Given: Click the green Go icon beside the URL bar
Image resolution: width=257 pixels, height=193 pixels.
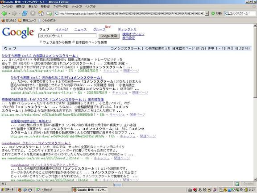Looking at the screenshot, I should 213,13.
